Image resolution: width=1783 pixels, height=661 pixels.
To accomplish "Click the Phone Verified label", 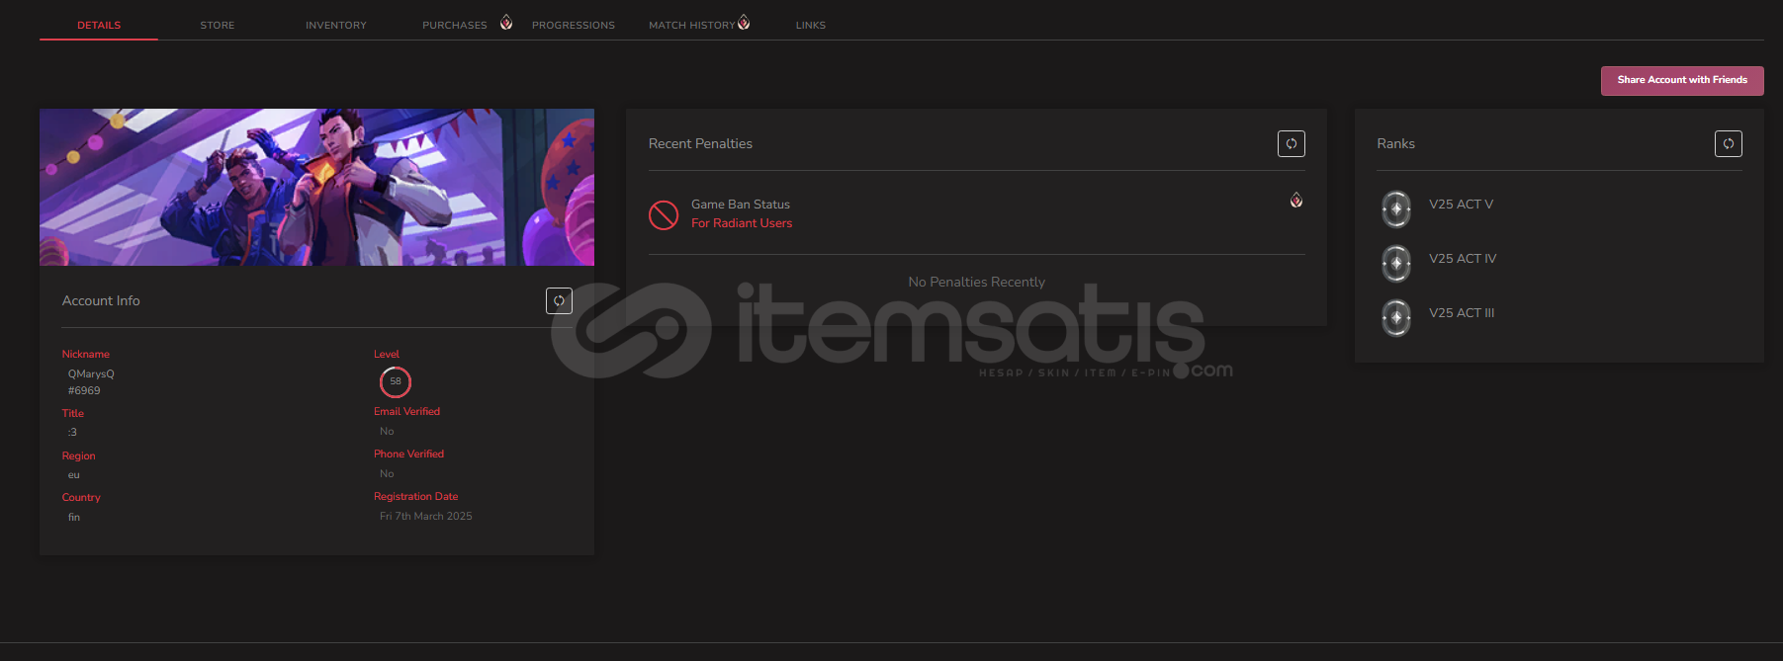I will point(409,454).
